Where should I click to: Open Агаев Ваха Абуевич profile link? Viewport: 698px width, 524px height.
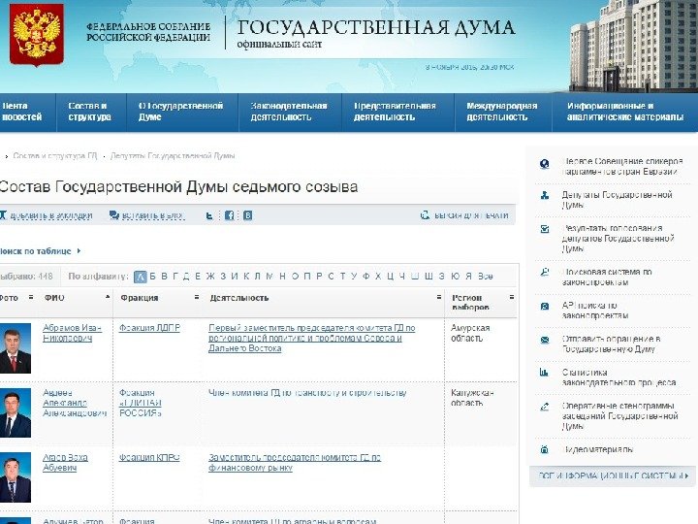click(65, 463)
